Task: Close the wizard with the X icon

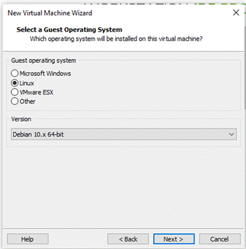Action: pyautogui.click(x=236, y=13)
